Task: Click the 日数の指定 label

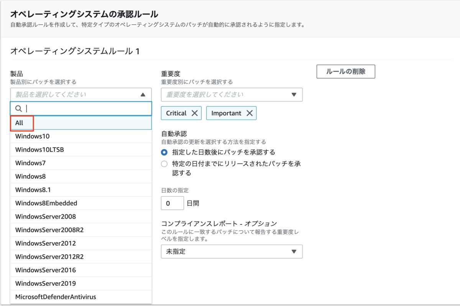Action: [175, 190]
